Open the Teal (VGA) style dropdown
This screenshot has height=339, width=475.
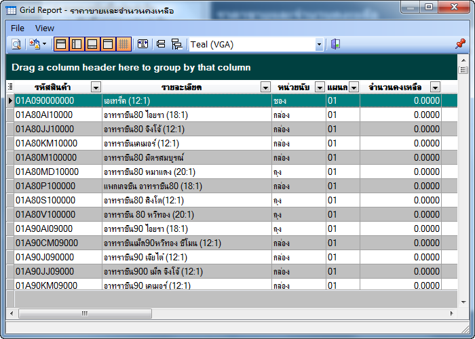(x=319, y=44)
